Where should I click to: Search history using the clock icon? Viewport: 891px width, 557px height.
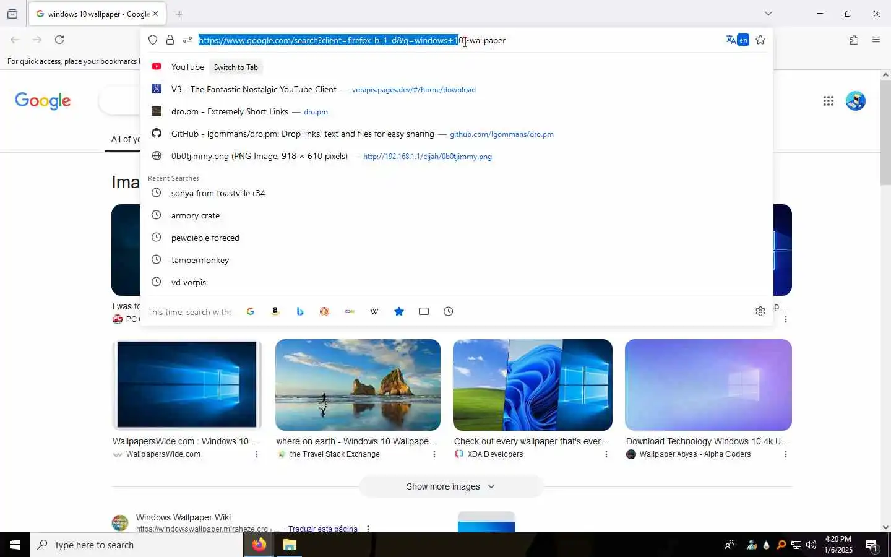pyautogui.click(x=449, y=311)
